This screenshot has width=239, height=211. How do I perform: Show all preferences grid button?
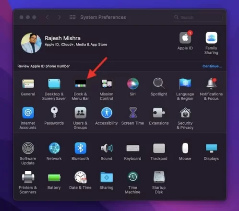[x=72, y=17]
